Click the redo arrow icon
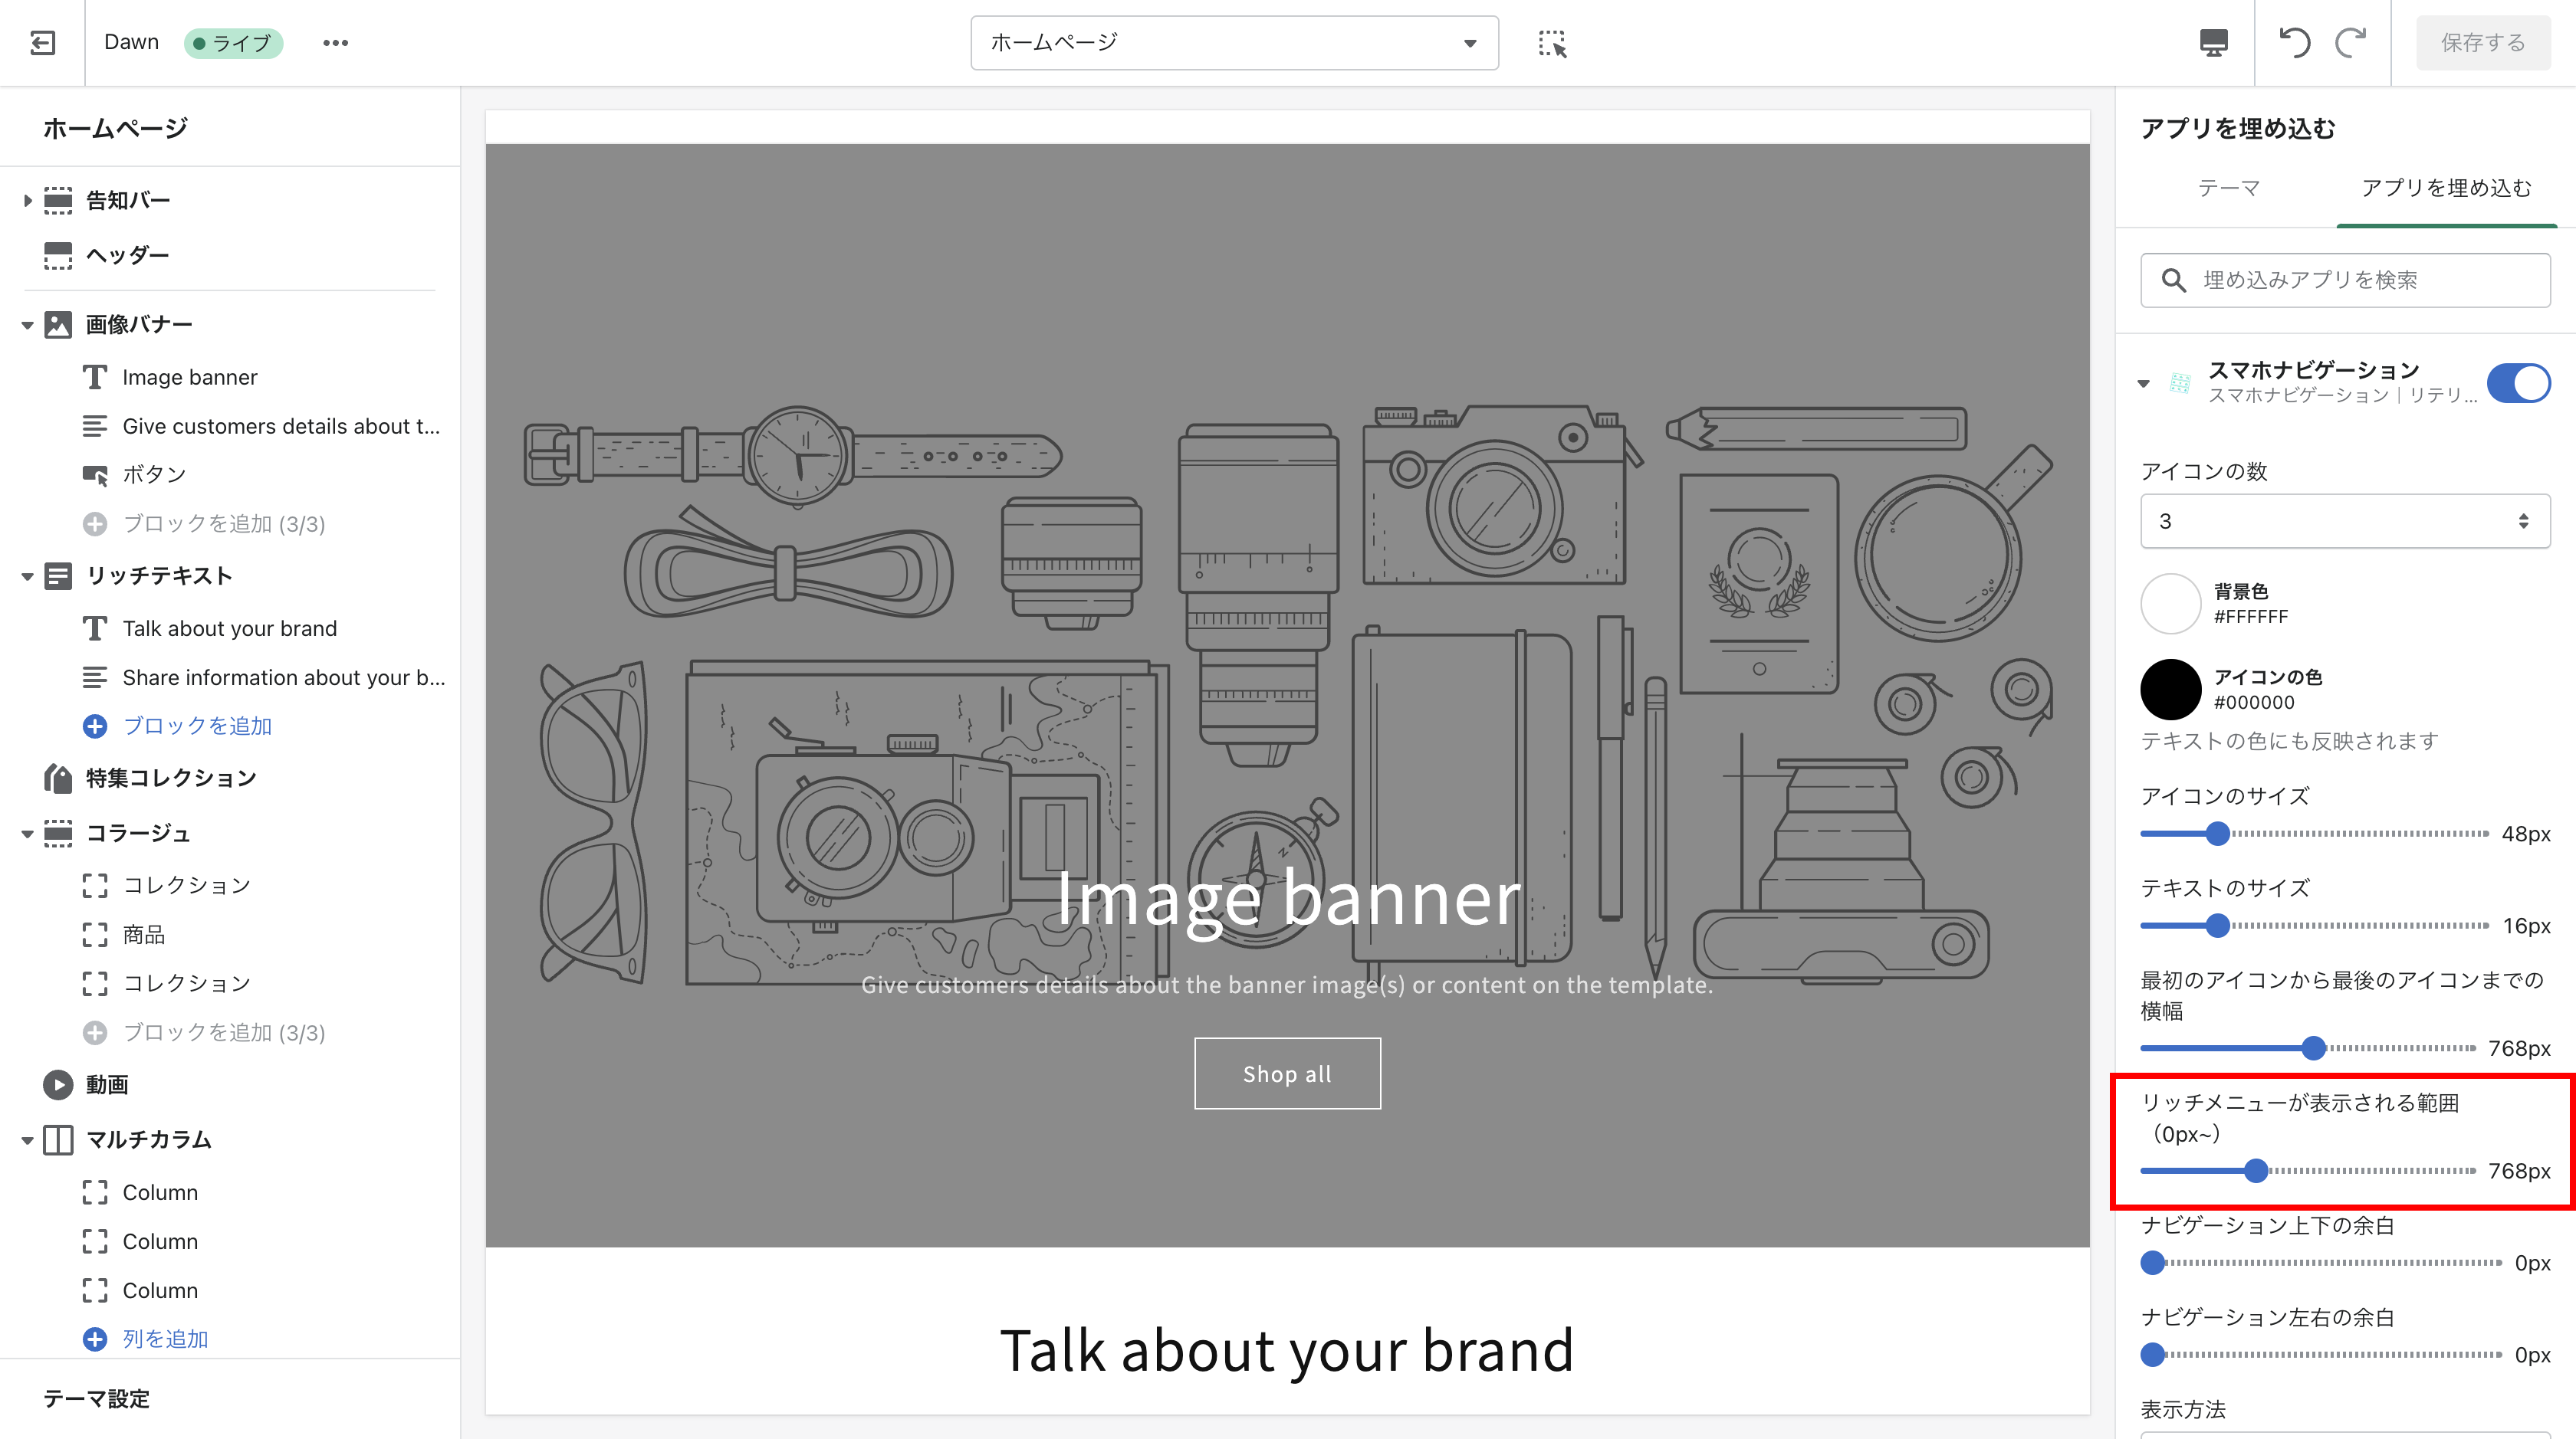The width and height of the screenshot is (2576, 1439). pyautogui.click(x=2350, y=43)
